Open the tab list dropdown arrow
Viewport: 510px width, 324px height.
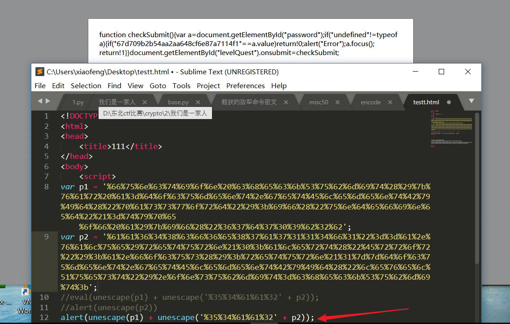471,101
